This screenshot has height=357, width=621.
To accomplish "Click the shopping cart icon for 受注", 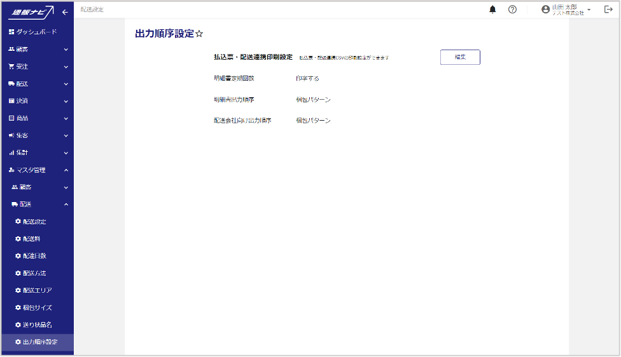I will (11, 66).
